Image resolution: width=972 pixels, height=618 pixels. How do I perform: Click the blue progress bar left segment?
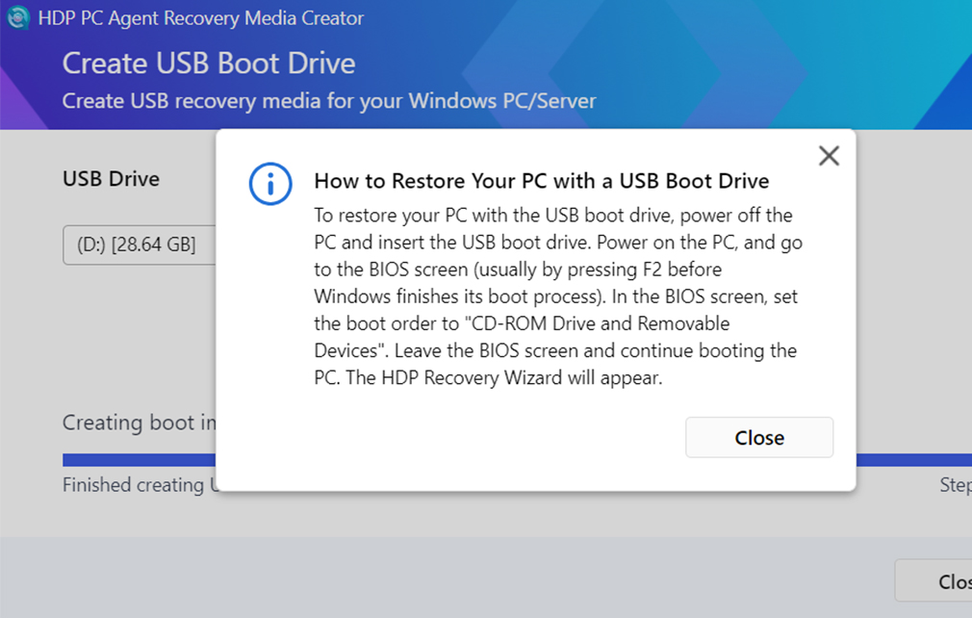(139, 460)
